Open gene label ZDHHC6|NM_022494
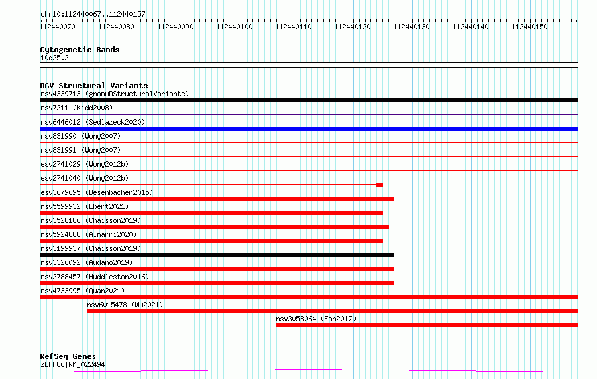The width and height of the screenshot is (597, 379). pyautogui.click(x=72, y=364)
